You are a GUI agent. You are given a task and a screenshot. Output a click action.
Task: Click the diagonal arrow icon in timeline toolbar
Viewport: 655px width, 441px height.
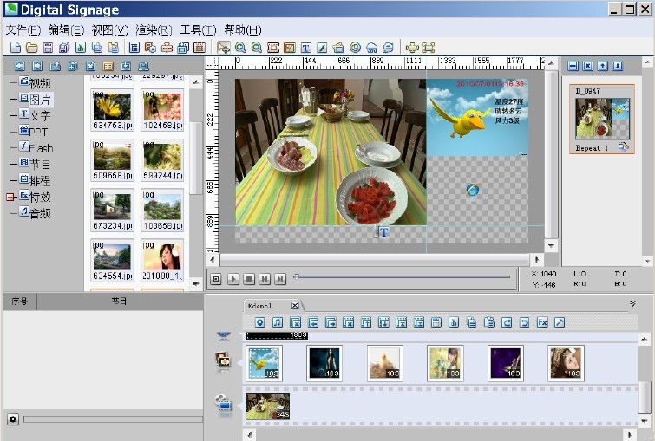coord(560,322)
